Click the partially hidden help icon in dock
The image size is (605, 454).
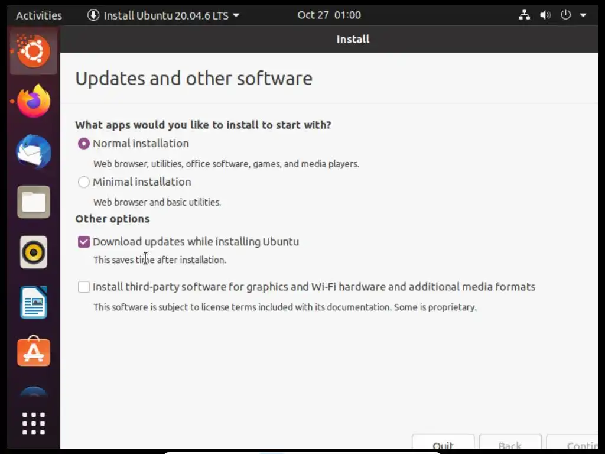click(x=34, y=392)
